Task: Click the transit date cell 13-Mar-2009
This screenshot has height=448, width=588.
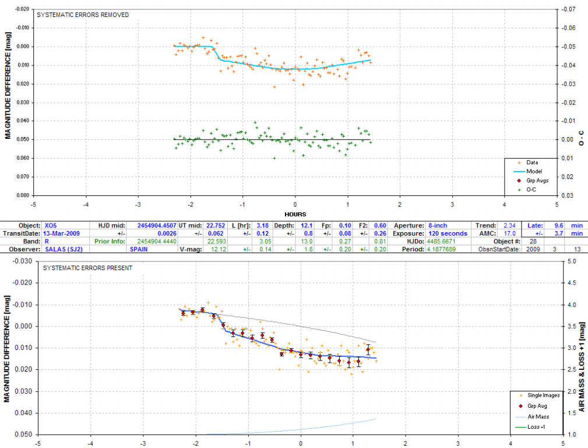Action: 62,233
